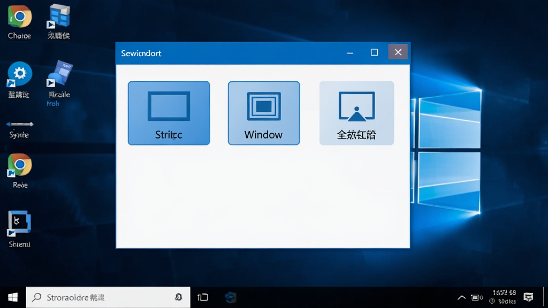Screen dimensions: 548x308
Task: Open the notification center icon
Action: (528, 297)
